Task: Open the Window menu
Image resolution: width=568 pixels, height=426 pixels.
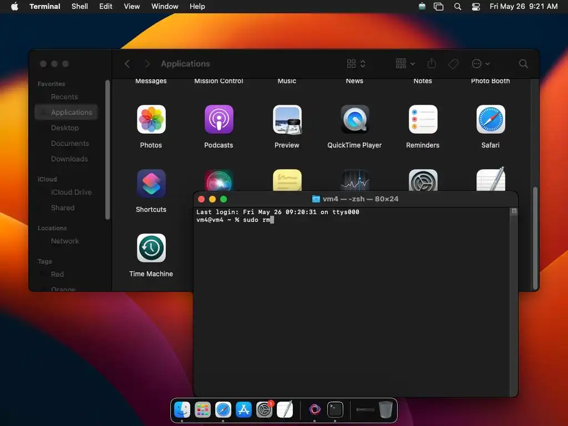Action: click(x=165, y=7)
